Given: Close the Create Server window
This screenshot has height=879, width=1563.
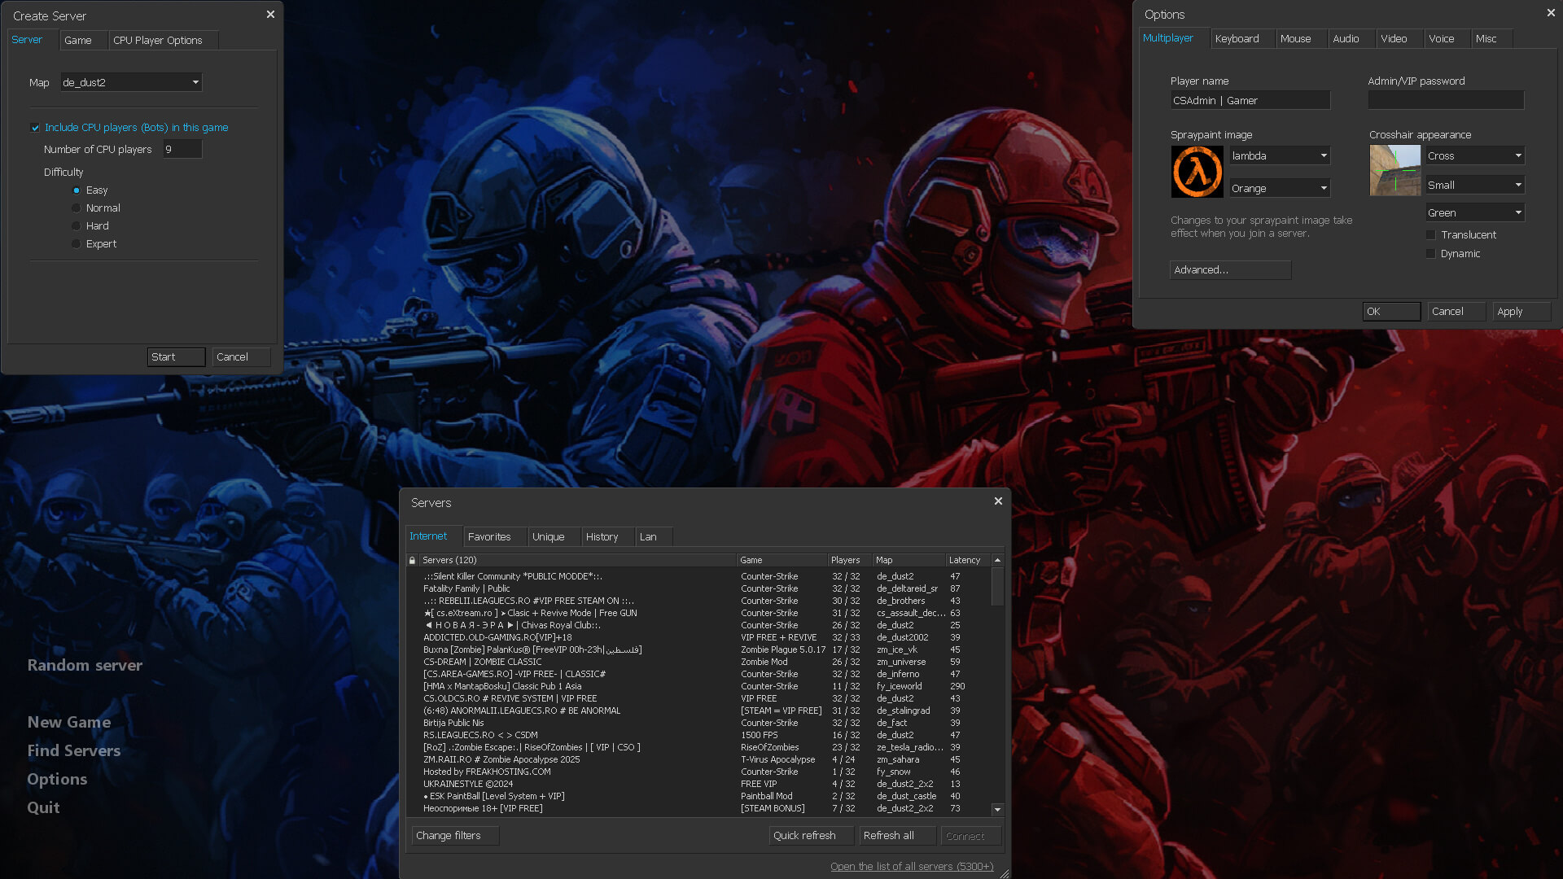Looking at the screenshot, I should point(270,15).
